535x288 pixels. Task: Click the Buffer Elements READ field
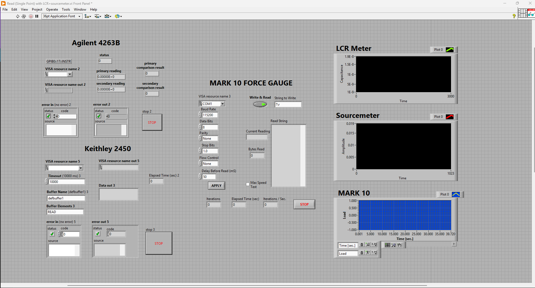(65, 212)
